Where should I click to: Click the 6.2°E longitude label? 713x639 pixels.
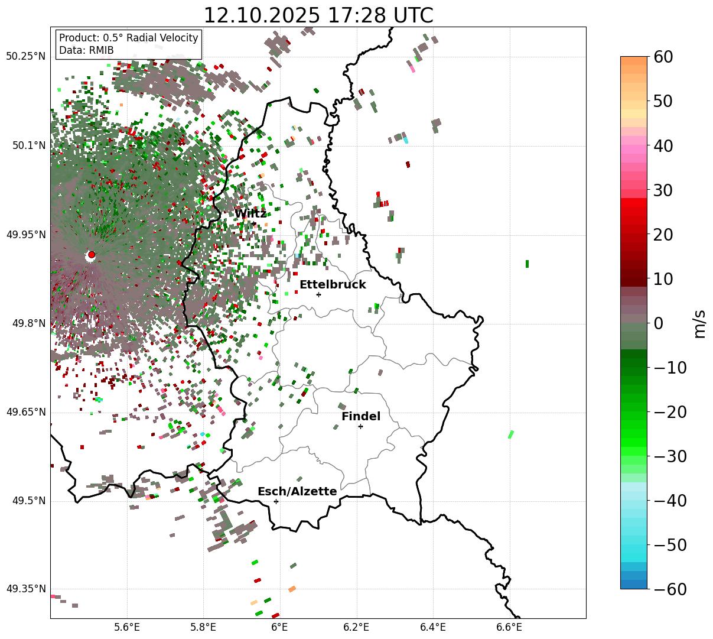[356, 627]
